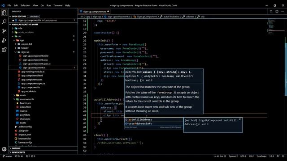Click the userAddressInfo property icon in suggestions
The image size is (287, 161).
[x=126, y=123]
